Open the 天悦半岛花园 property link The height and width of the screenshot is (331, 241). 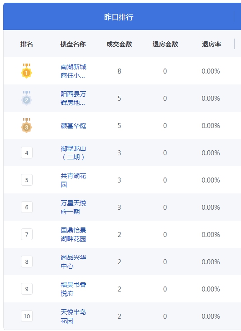73,316
